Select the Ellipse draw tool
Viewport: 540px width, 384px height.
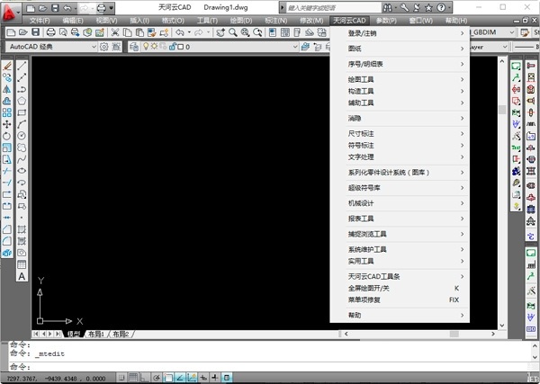22,171
